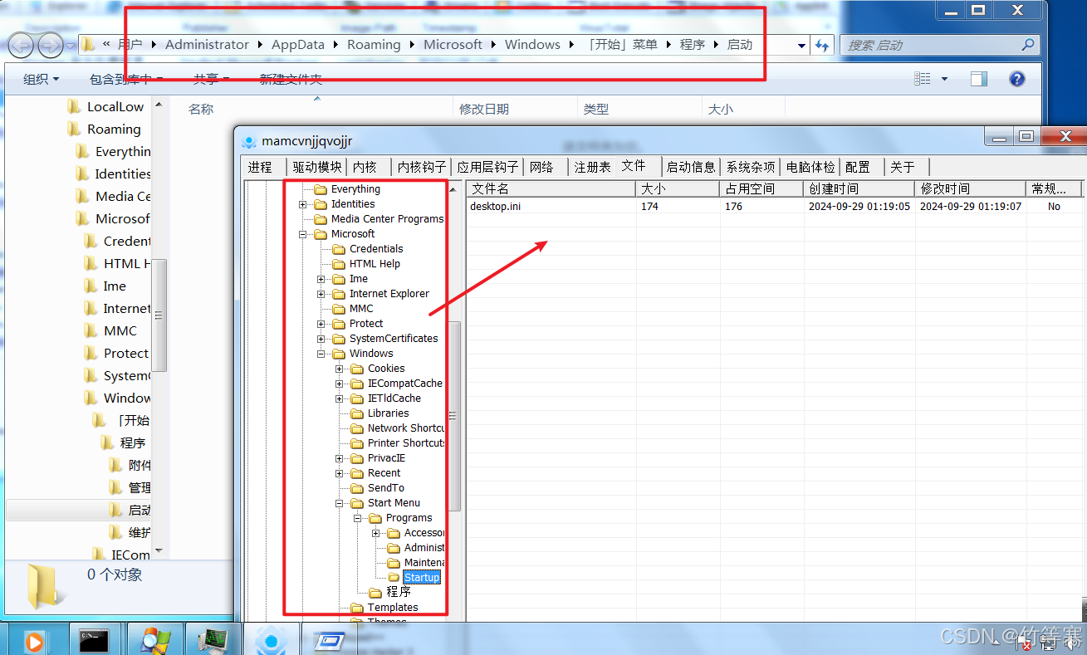Select the desktop.ini file row
The height and width of the screenshot is (655, 1087).
click(497, 207)
